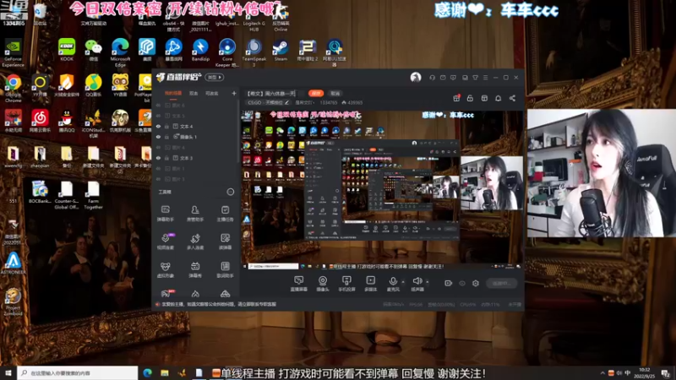Add a 摄像头 camera source from bottom bar
This screenshot has width=676, height=380.
click(x=323, y=284)
